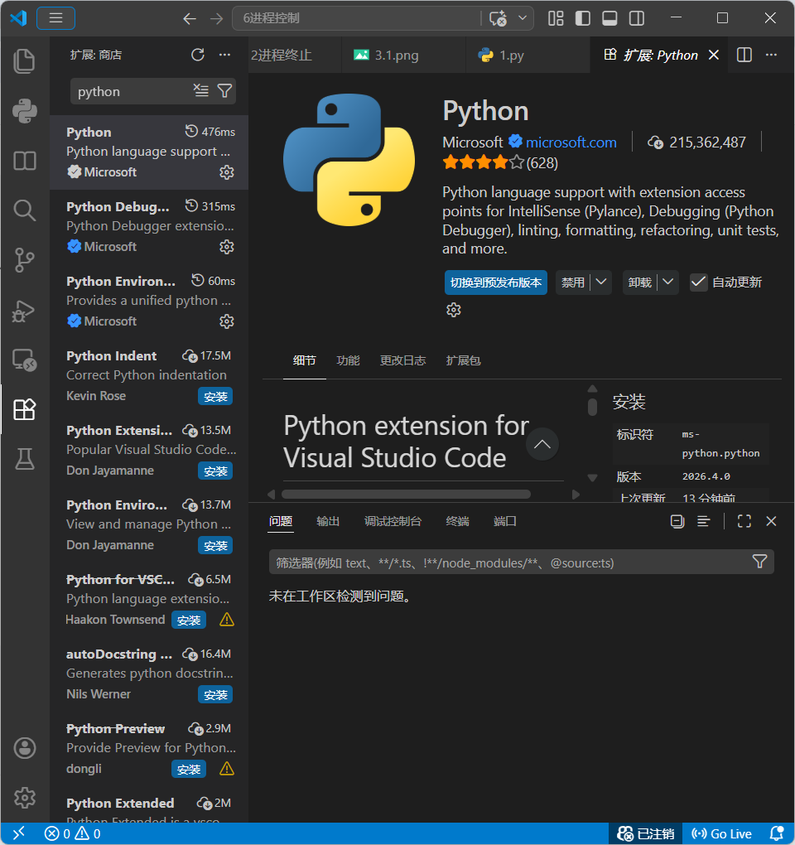
Task: Install the Python Indent extension
Action: point(215,397)
